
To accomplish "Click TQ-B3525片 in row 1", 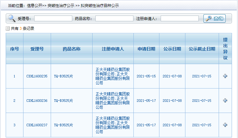I will pyautogui.click(x=63, y=76).
